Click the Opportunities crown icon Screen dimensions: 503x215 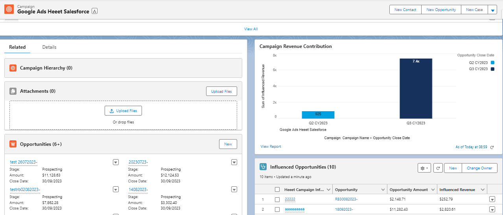click(x=13, y=144)
